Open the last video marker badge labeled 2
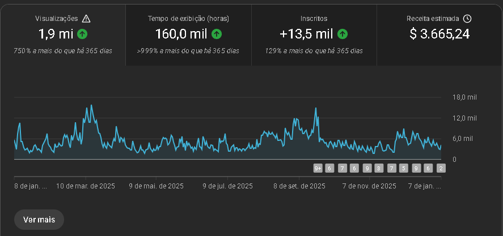The image size is (503, 236). (441, 168)
